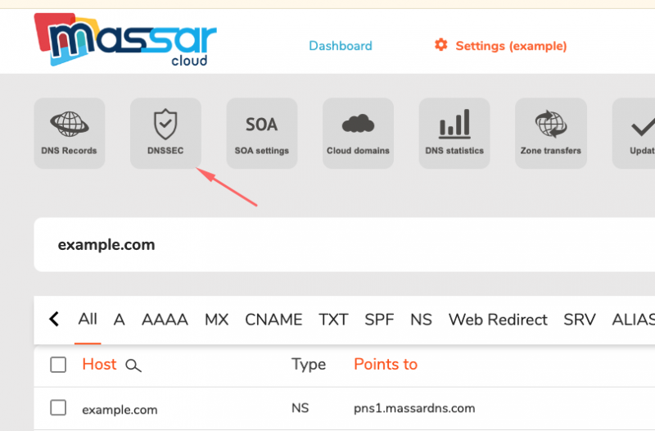The image size is (655, 431).
Task: Filter by NS record tab
Action: click(x=421, y=320)
